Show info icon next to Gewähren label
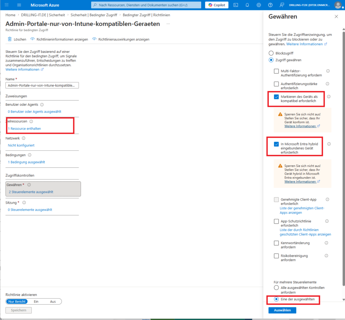This screenshot has width=345, height=320. click(29, 185)
